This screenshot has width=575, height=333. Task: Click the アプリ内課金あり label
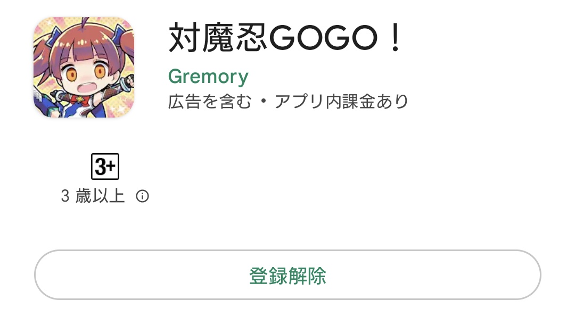[342, 102]
